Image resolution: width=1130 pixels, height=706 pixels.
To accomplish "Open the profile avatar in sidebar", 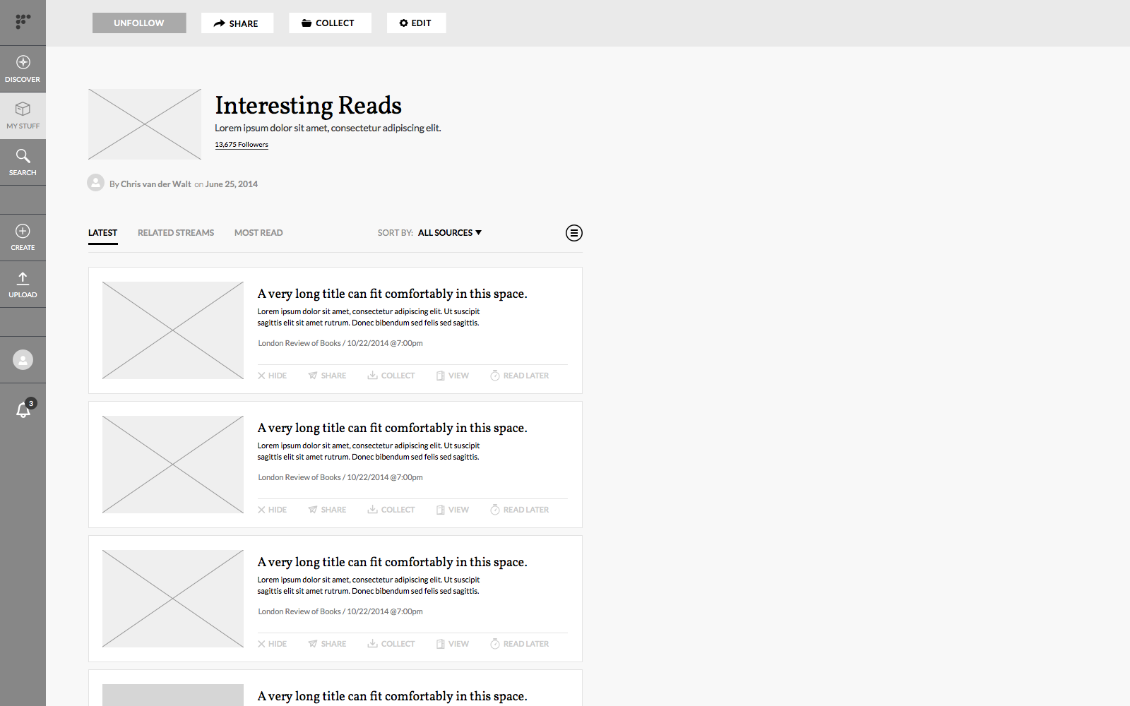I will (23, 360).
